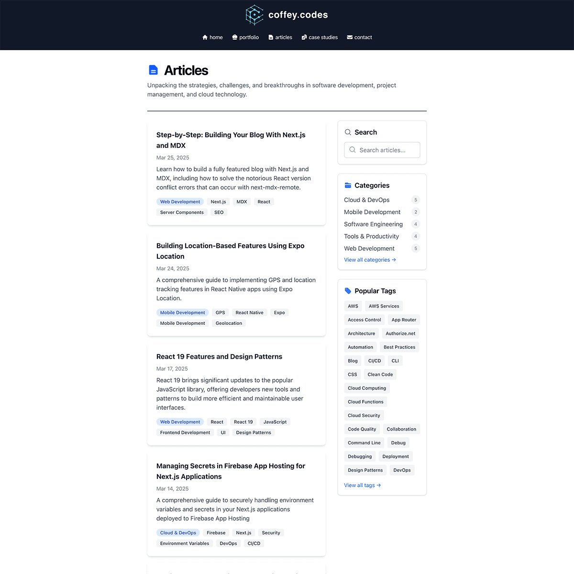This screenshot has height=574, width=574.
Task: Focus the Search articles input field
Action: 382,150
